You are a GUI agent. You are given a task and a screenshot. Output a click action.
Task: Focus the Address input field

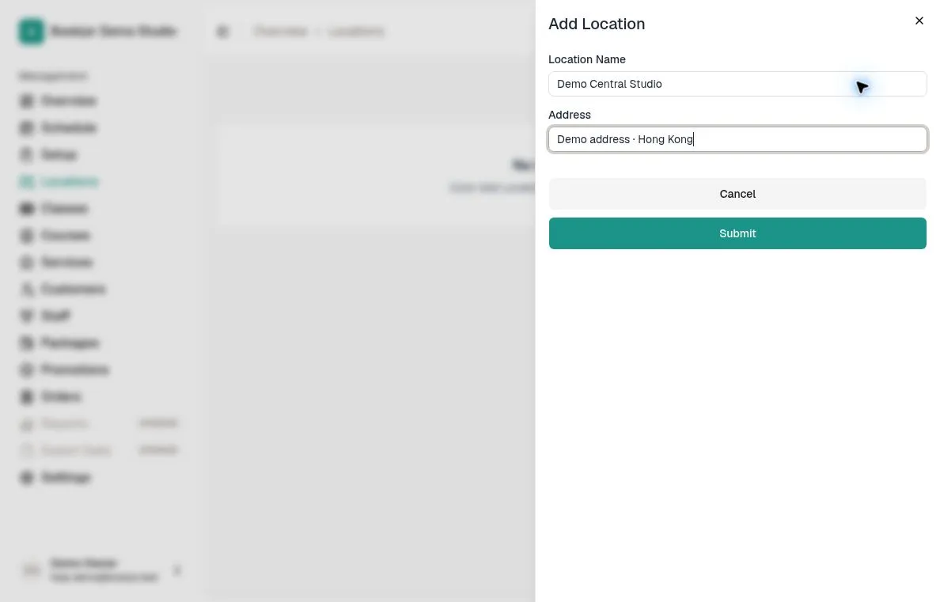coord(737,139)
